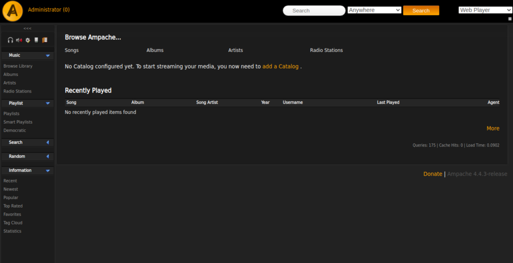The image size is (513, 263).
Task: Open Localplay via speaker icon
Action: (x=19, y=40)
